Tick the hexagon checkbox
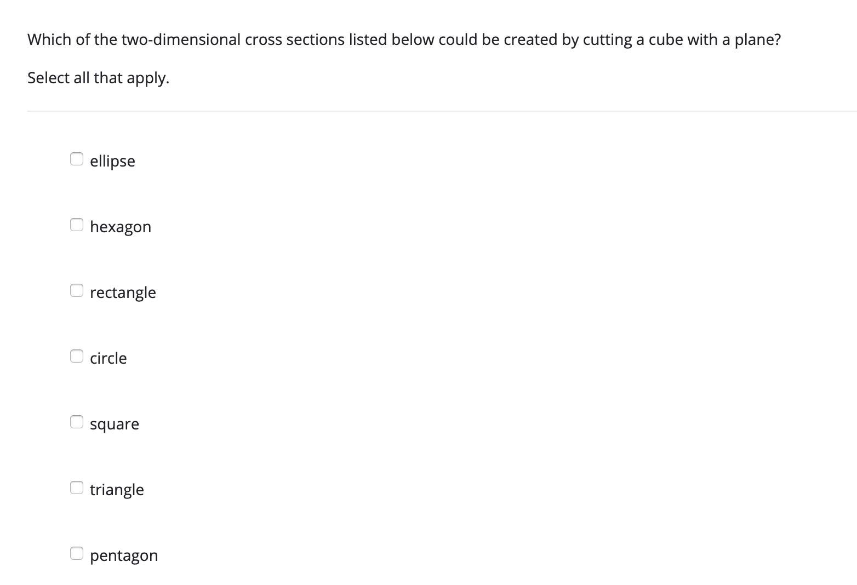This screenshot has width=857, height=585. (77, 225)
